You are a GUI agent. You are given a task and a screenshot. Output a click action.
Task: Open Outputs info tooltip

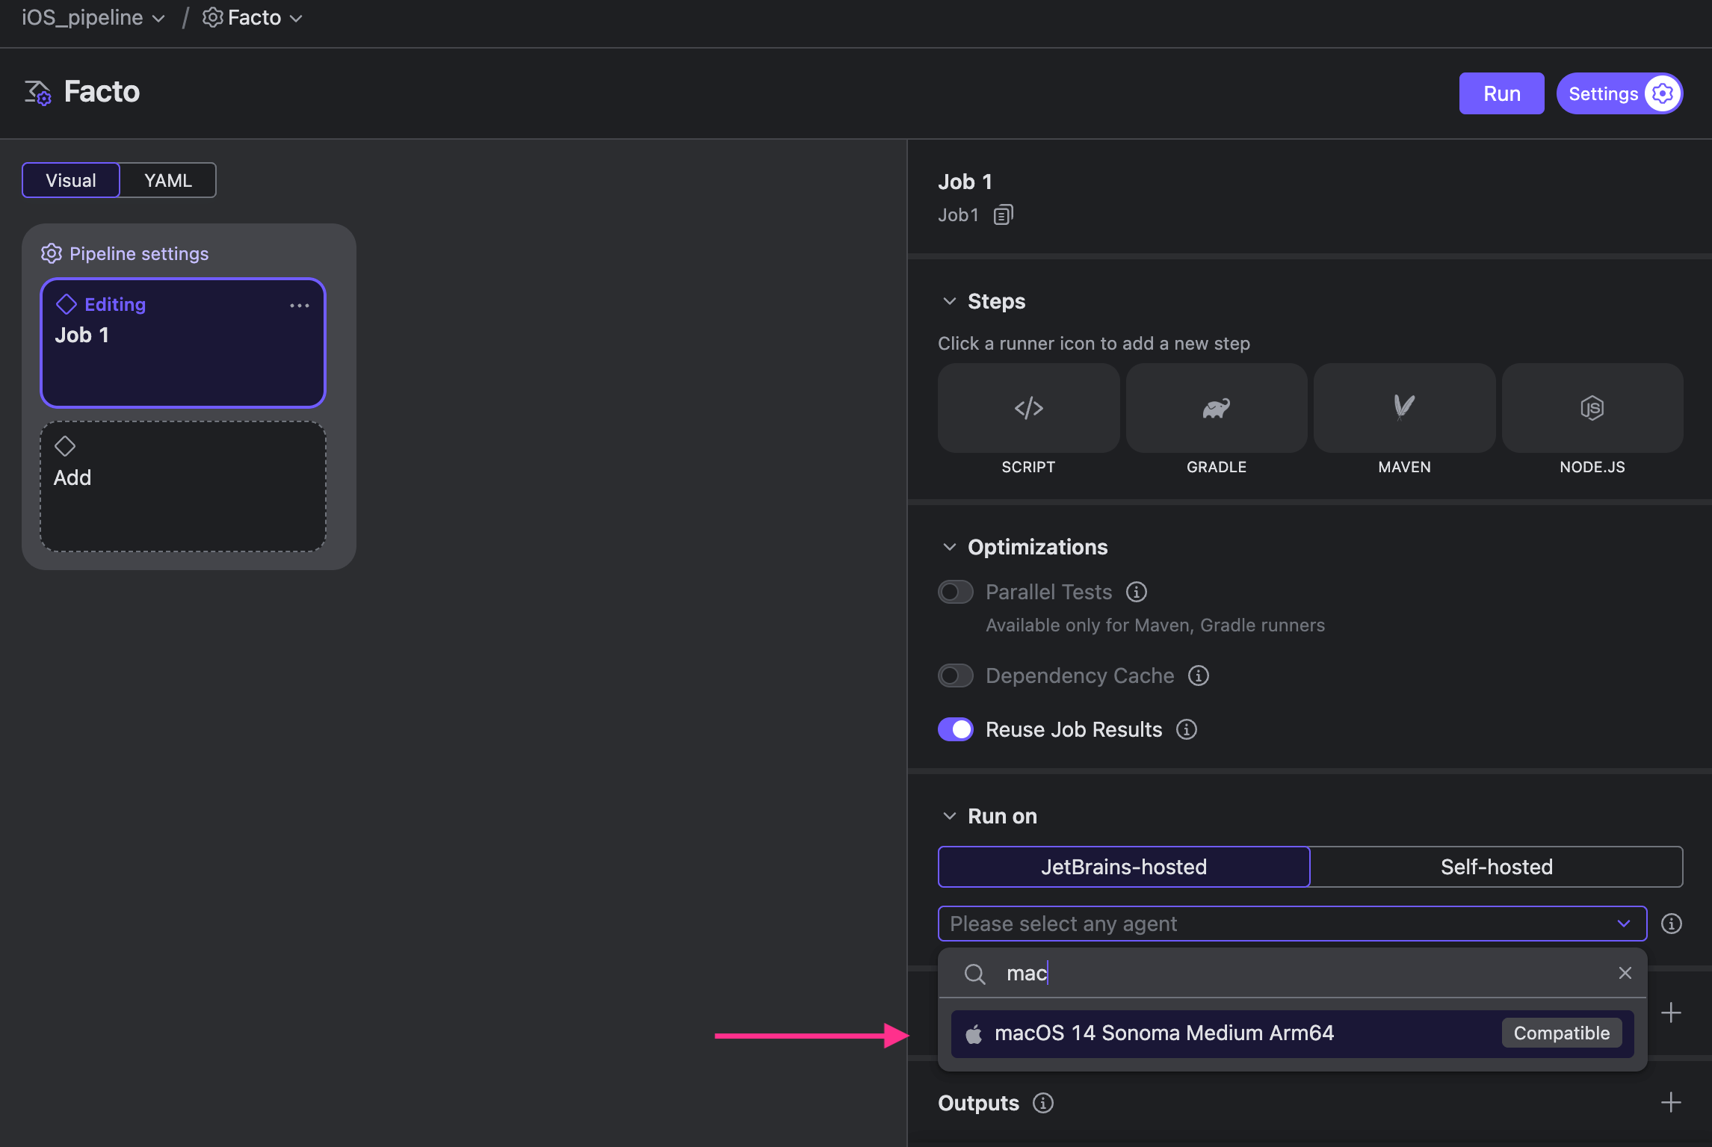1043,1103
